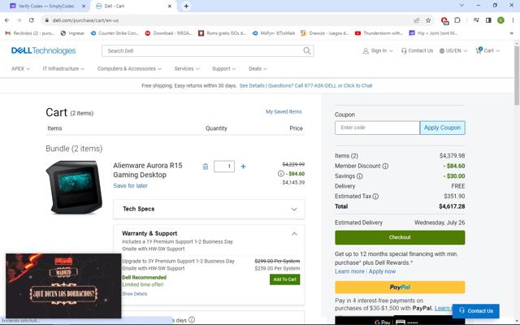This screenshot has height=325, width=520.
Task: Click the search magnifier icon
Action: coord(307,50)
